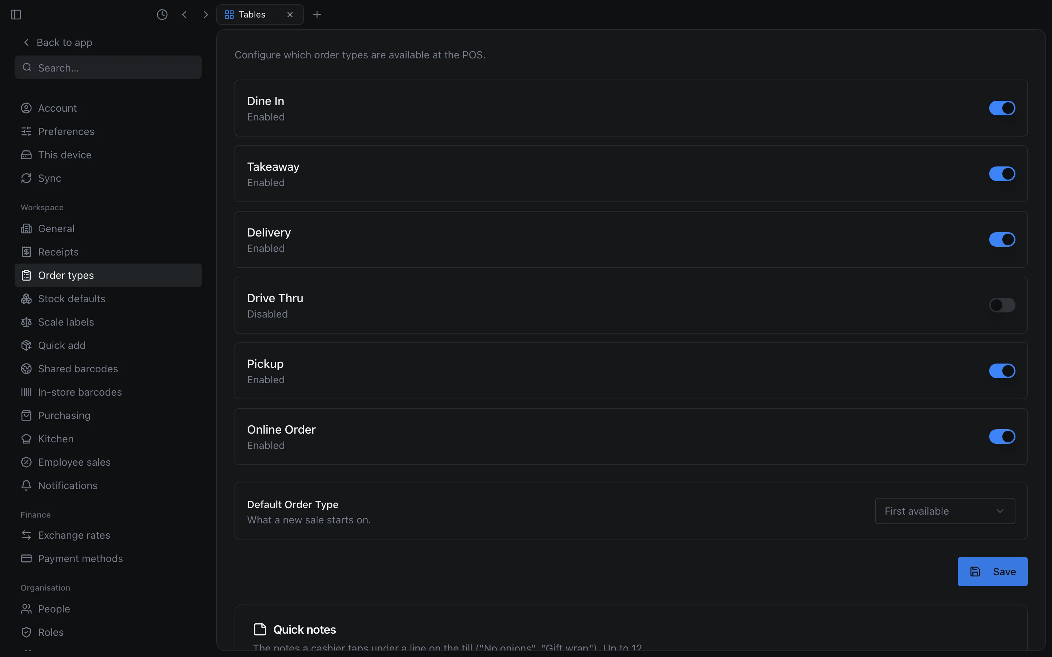
Task: Disable the Takeaway toggle
Action: (x=1002, y=174)
